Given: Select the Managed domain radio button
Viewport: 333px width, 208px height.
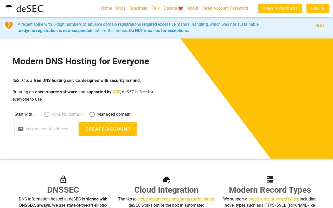Looking at the screenshot, I should click(x=92, y=114).
